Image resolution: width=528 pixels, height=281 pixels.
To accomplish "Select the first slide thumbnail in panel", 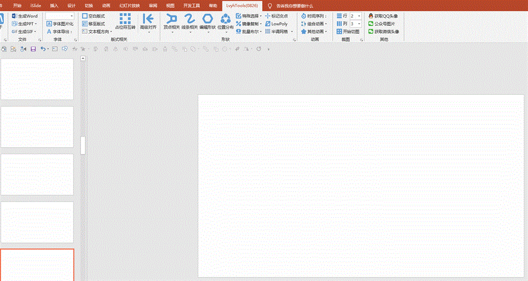I will pyautogui.click(x=37, y=79).
